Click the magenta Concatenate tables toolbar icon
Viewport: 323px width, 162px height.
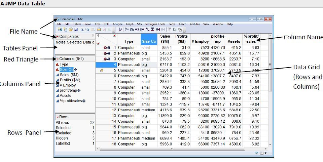click(153, 30)
